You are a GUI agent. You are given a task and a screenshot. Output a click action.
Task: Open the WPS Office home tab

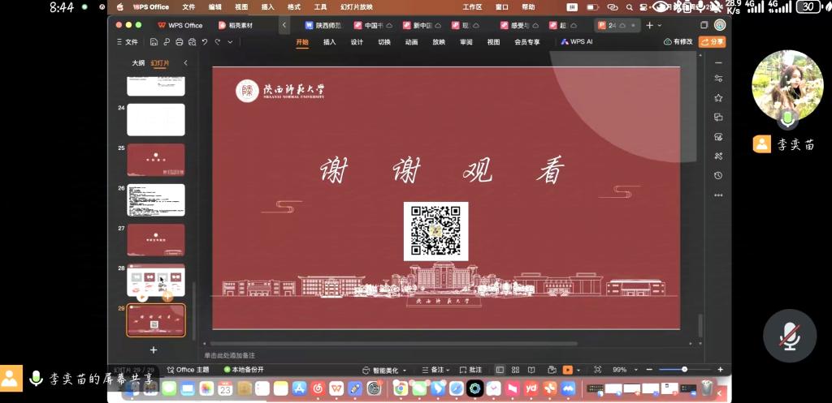point(180,25)
